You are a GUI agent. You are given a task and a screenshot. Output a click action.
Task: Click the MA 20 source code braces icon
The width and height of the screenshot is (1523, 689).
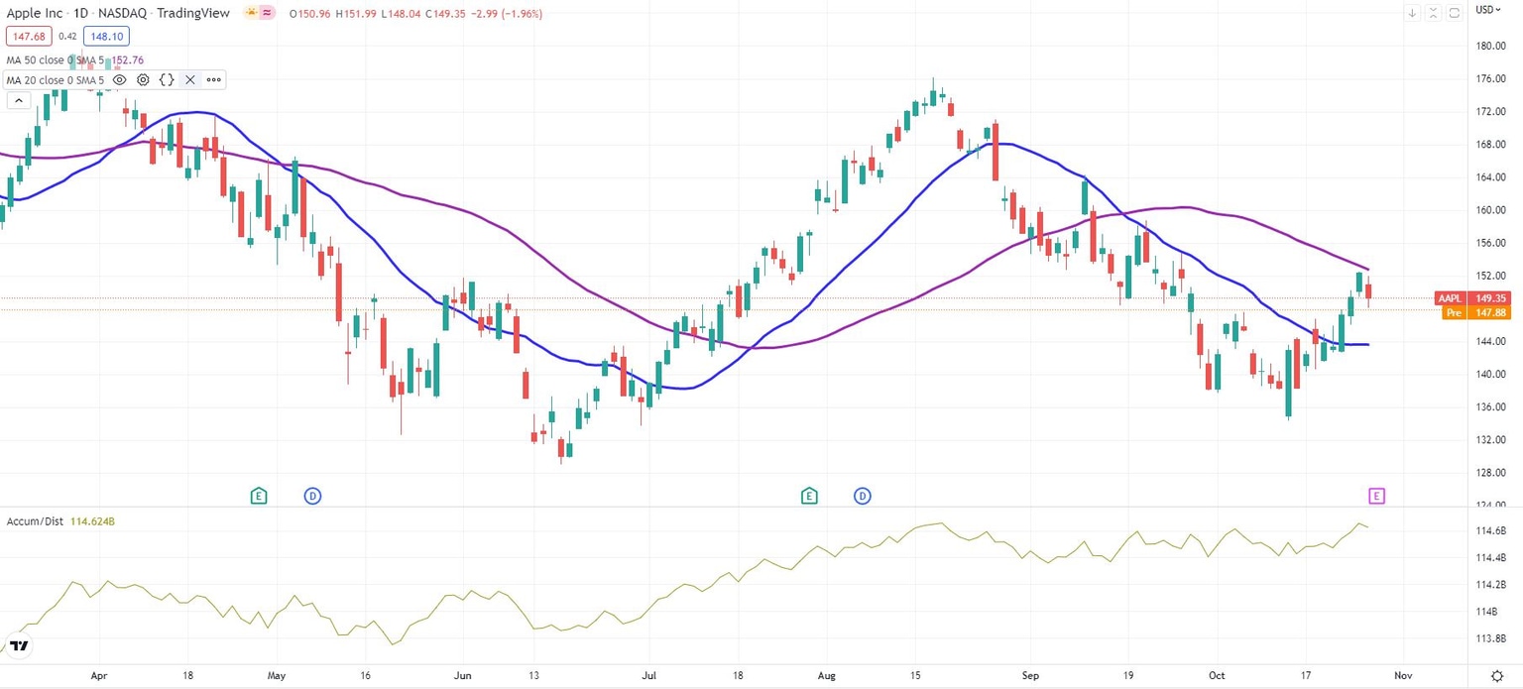[167, 79]
